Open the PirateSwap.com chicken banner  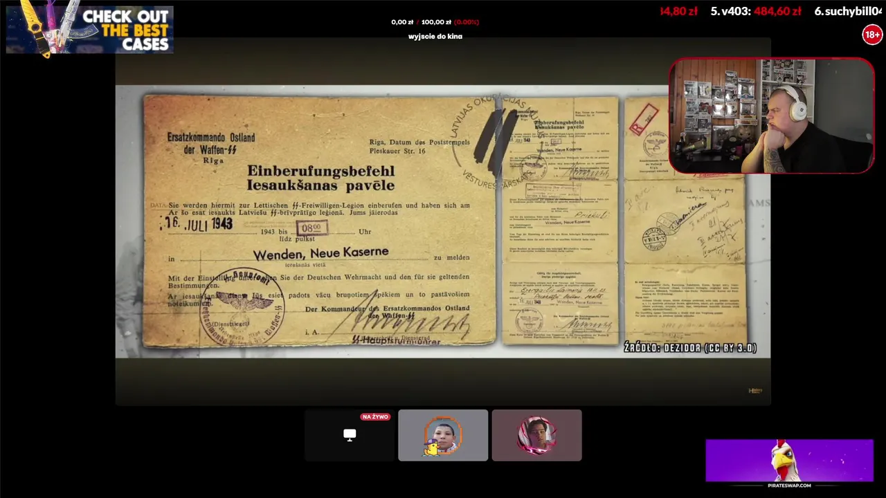pyautogui.click(x=789, y=463)
